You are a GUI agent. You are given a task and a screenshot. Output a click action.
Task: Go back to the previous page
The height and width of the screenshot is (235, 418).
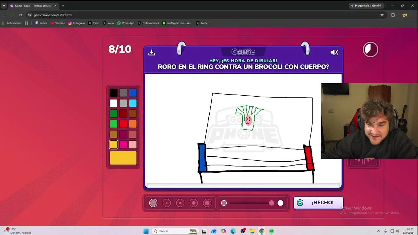(5, 15)
